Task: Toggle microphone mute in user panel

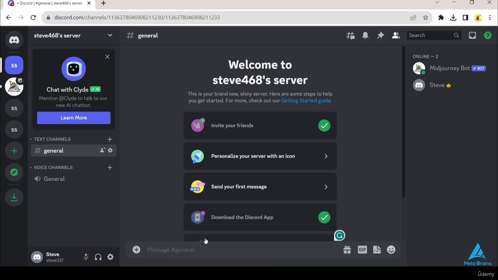Action: (x=86, y=257)
